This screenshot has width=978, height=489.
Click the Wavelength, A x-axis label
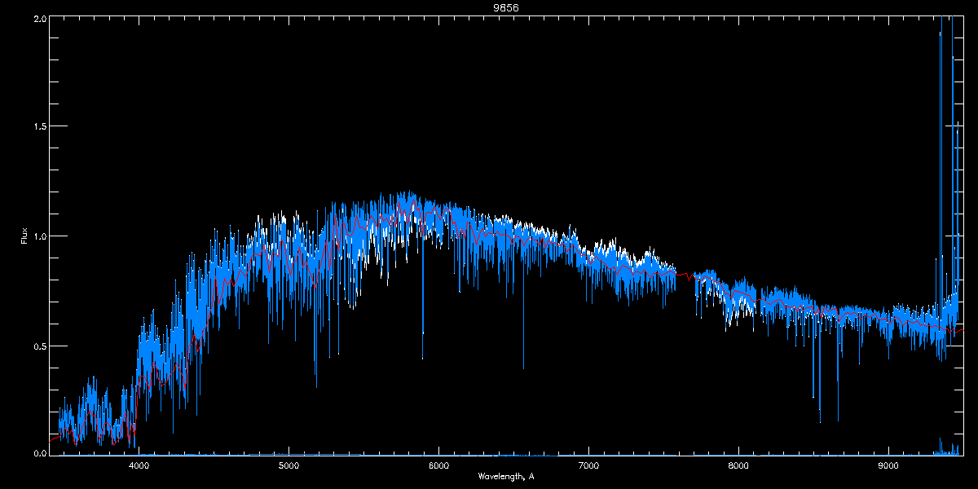point(505,477)
